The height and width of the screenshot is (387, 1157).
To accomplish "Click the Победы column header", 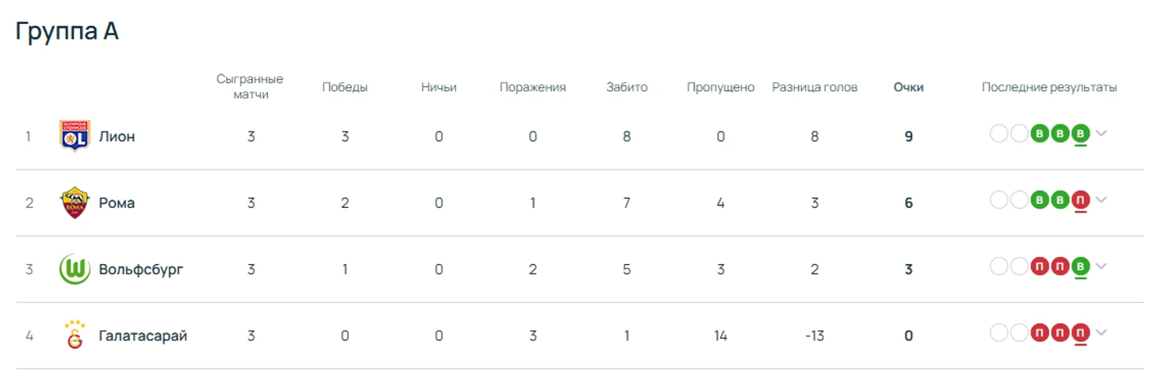I will pos(345,87).
